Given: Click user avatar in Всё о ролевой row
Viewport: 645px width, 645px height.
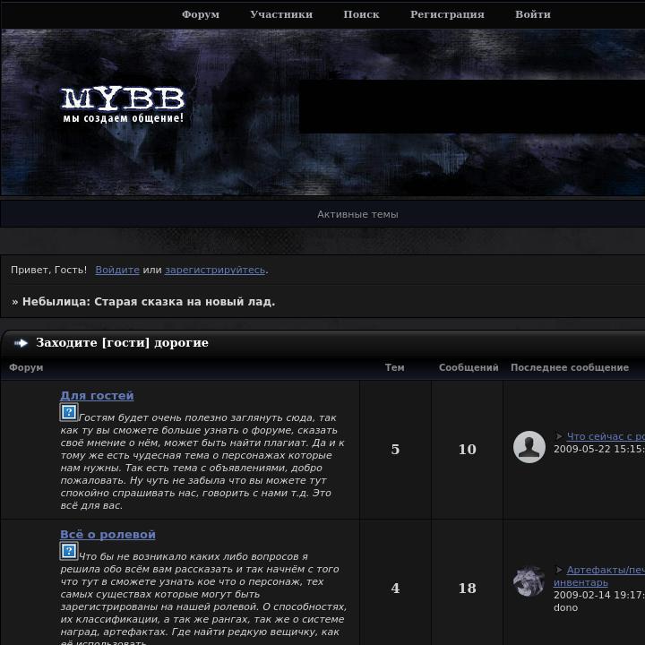Looking at the screenshot, I should [x=529, y=580].
